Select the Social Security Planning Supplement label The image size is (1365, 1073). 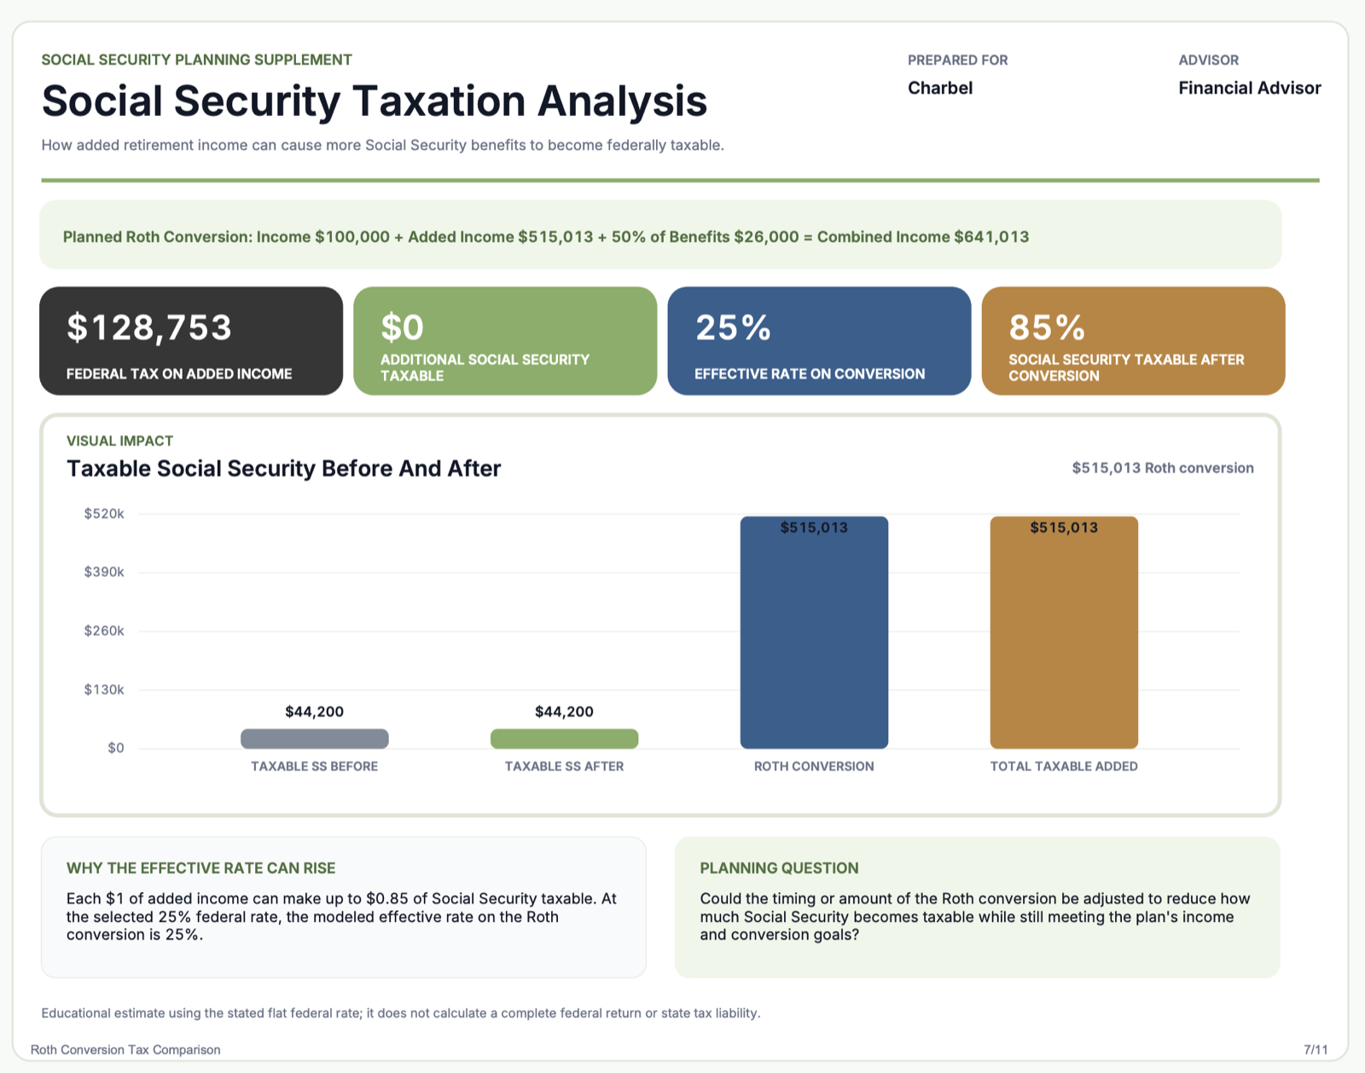[197, 60]
